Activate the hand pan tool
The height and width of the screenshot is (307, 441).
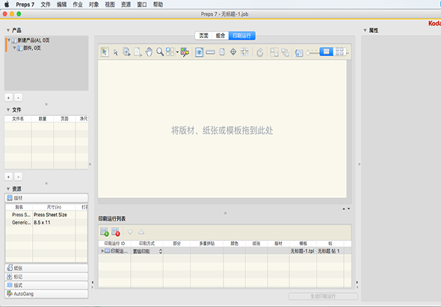pos(149,52)
